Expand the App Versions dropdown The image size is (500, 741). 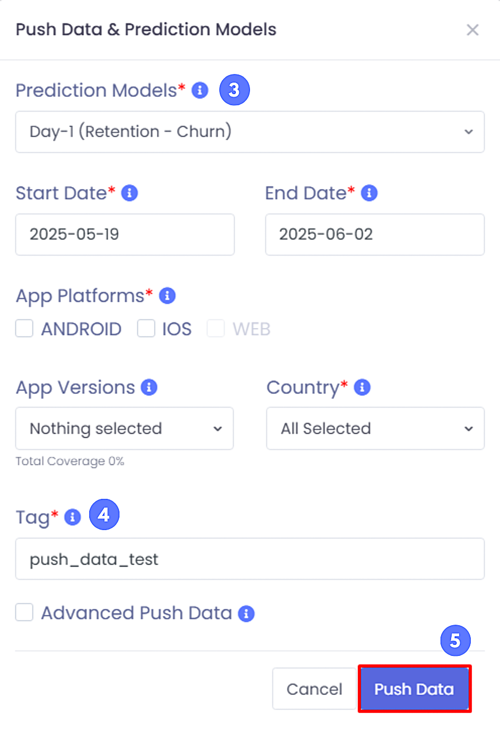pyautogui.click(x=124, y=428)
